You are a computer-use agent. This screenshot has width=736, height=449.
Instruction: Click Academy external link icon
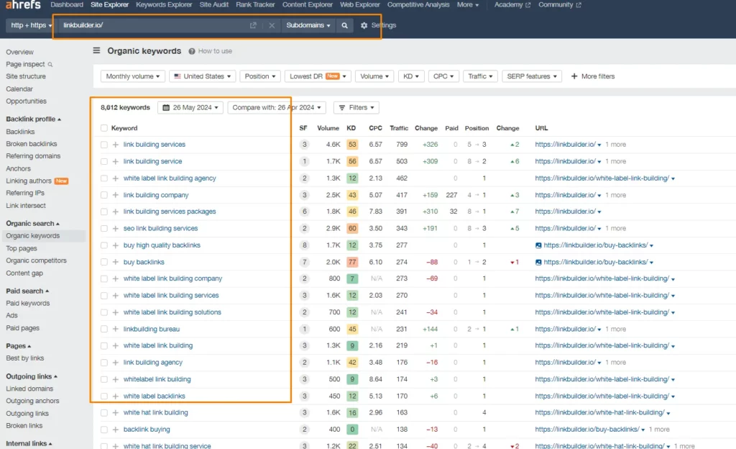(528, 5)
